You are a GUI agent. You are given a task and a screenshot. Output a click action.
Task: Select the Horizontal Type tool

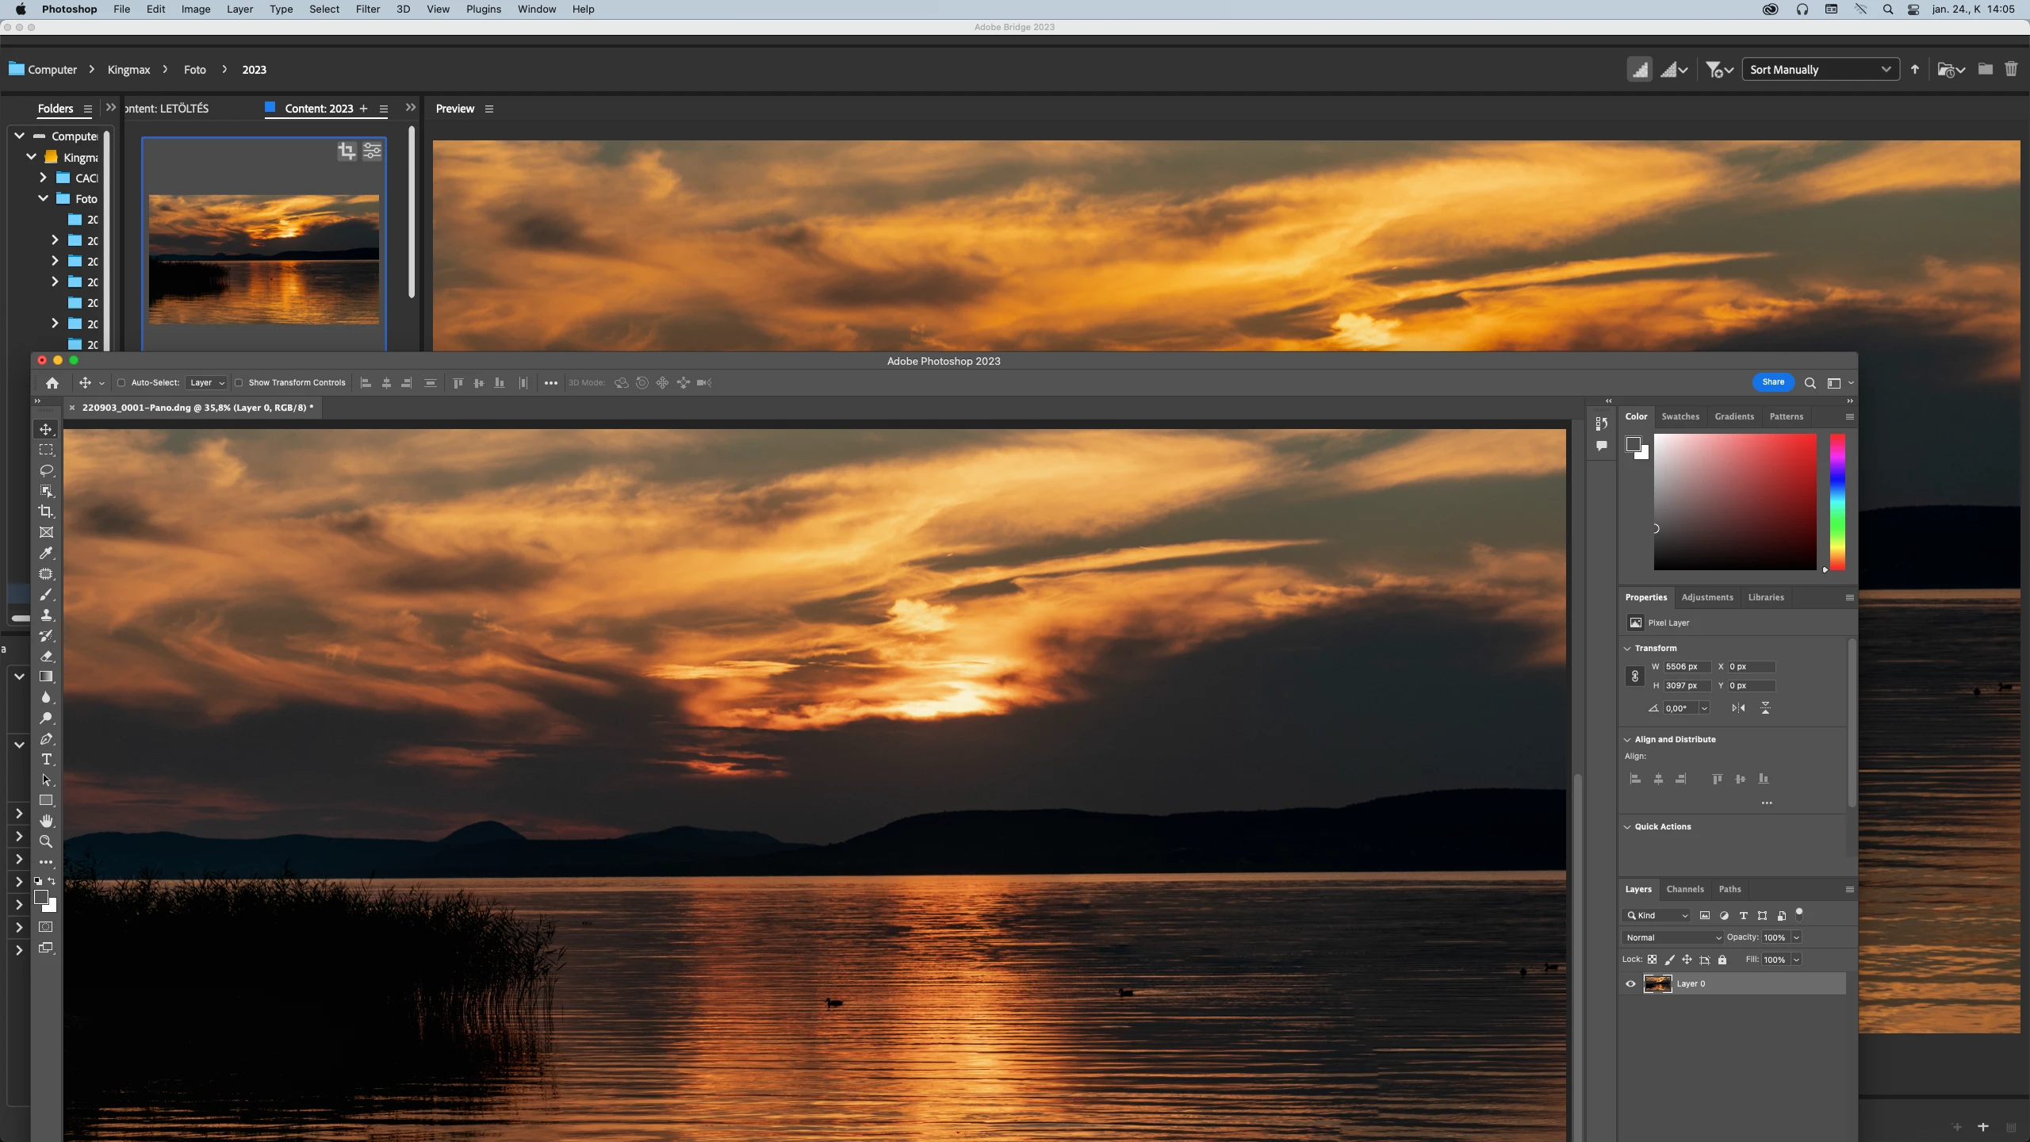point(46,759)
